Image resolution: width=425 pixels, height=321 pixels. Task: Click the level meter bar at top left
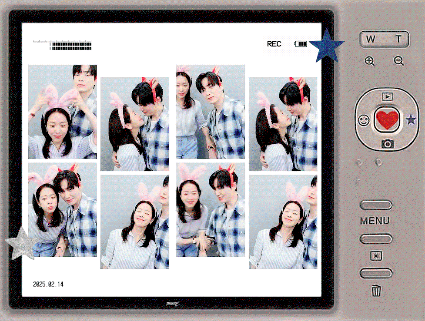62,45
